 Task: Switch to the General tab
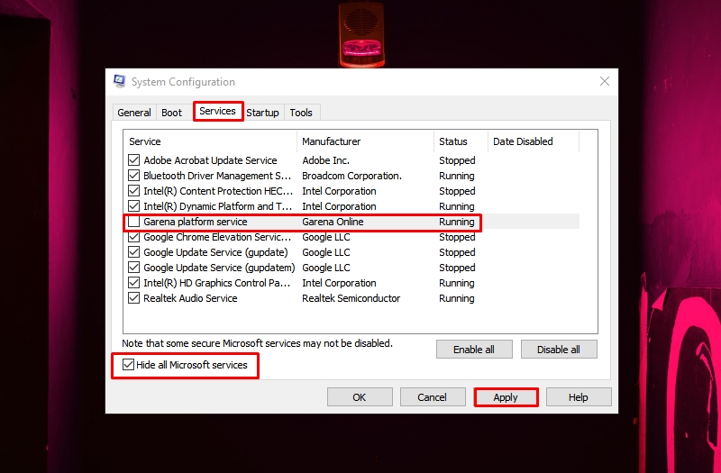tap(133, 113)
